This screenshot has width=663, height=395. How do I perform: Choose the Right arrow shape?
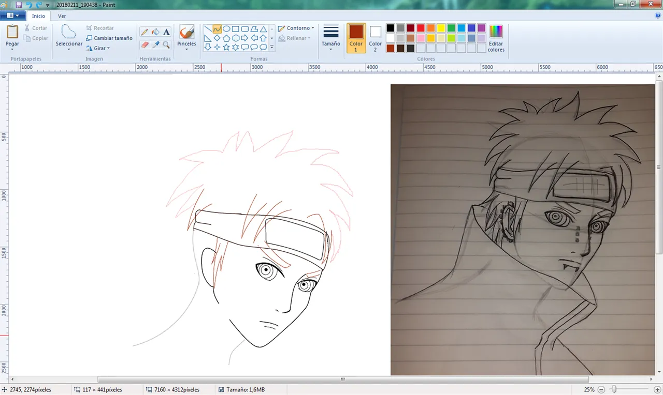tap(245, 38)
